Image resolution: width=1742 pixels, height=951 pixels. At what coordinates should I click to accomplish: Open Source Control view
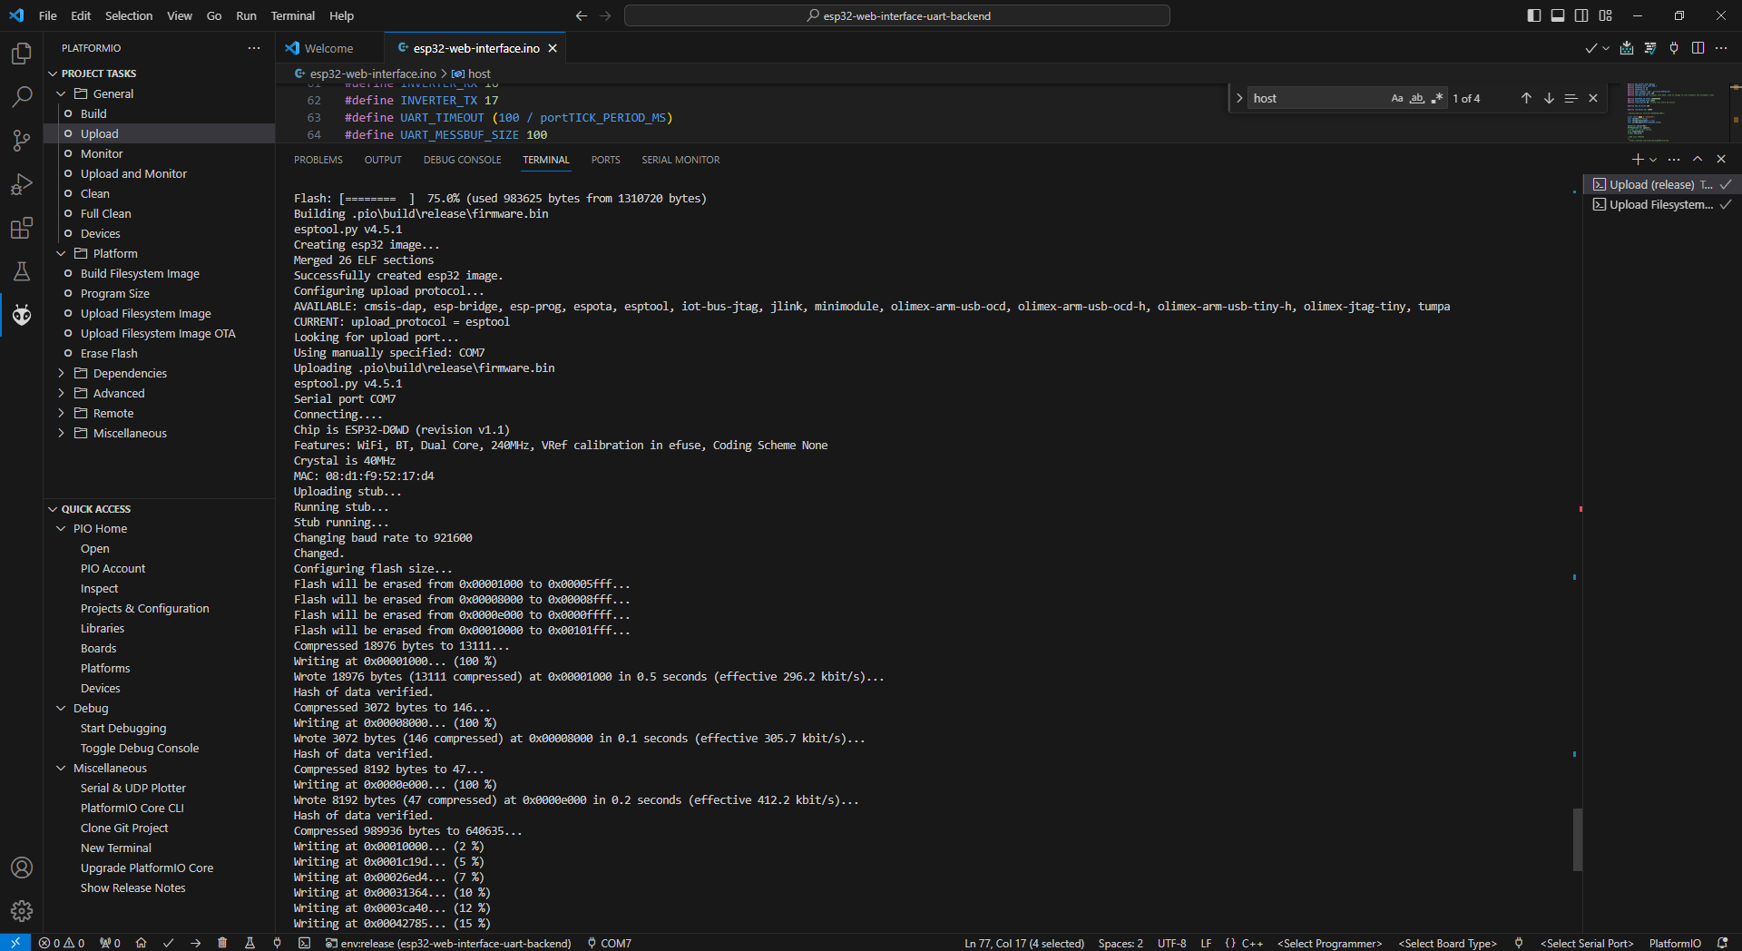[22, 141]
